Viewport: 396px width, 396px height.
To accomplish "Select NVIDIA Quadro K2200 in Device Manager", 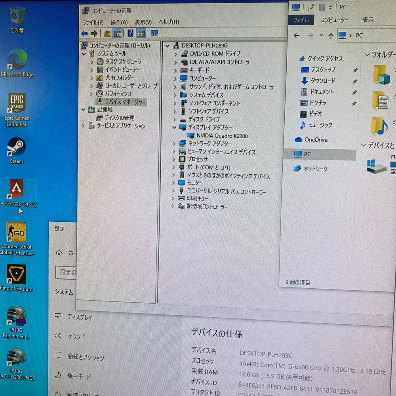I will coord(222,135).
